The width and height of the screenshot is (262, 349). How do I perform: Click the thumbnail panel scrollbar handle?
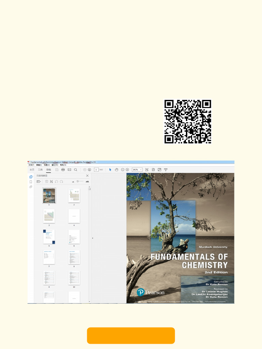pos(89,189)
